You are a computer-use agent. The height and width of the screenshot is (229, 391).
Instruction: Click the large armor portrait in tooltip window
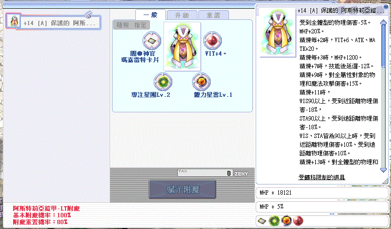point(277,32)
